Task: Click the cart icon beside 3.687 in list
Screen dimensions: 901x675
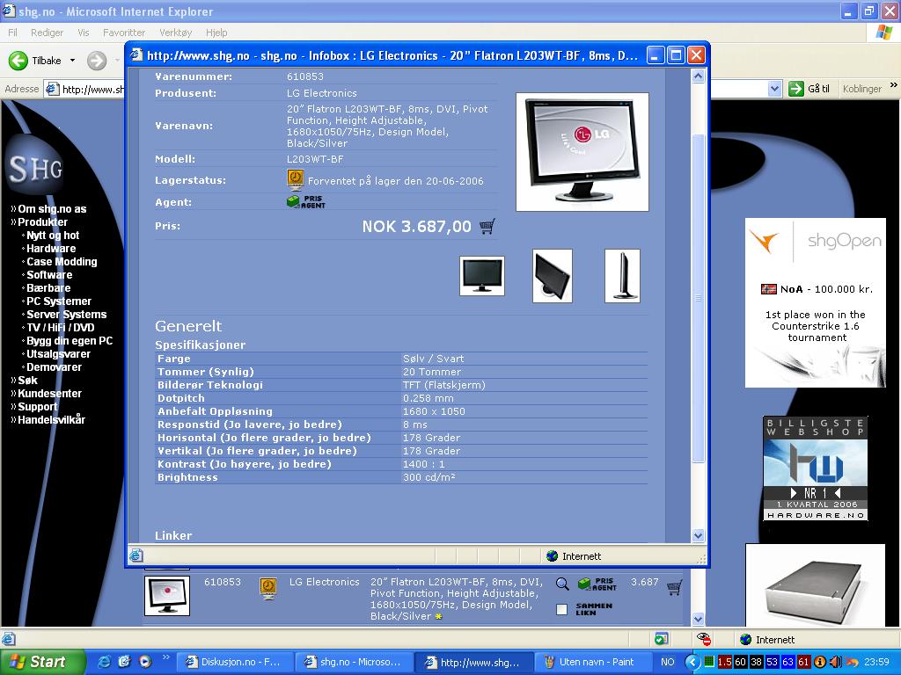Action: point(674,587)
